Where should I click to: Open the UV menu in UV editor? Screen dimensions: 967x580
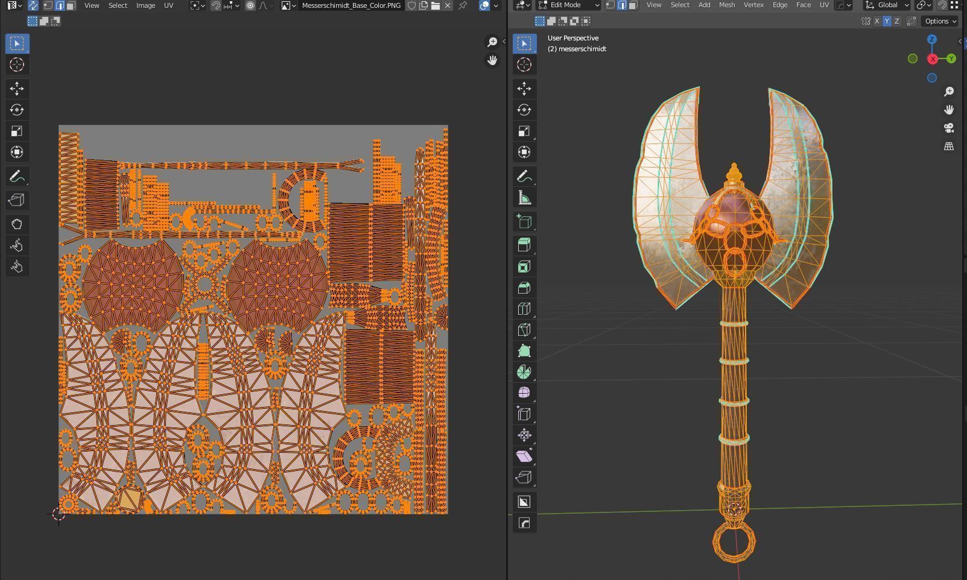168,5
